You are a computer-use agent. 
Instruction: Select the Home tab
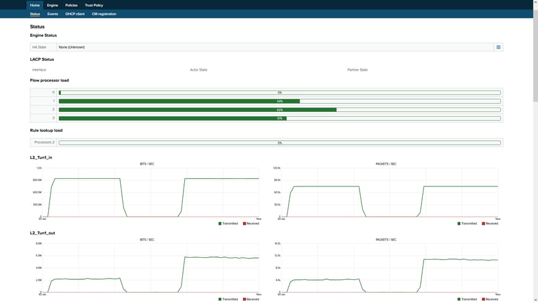click(x=35, y=5)
